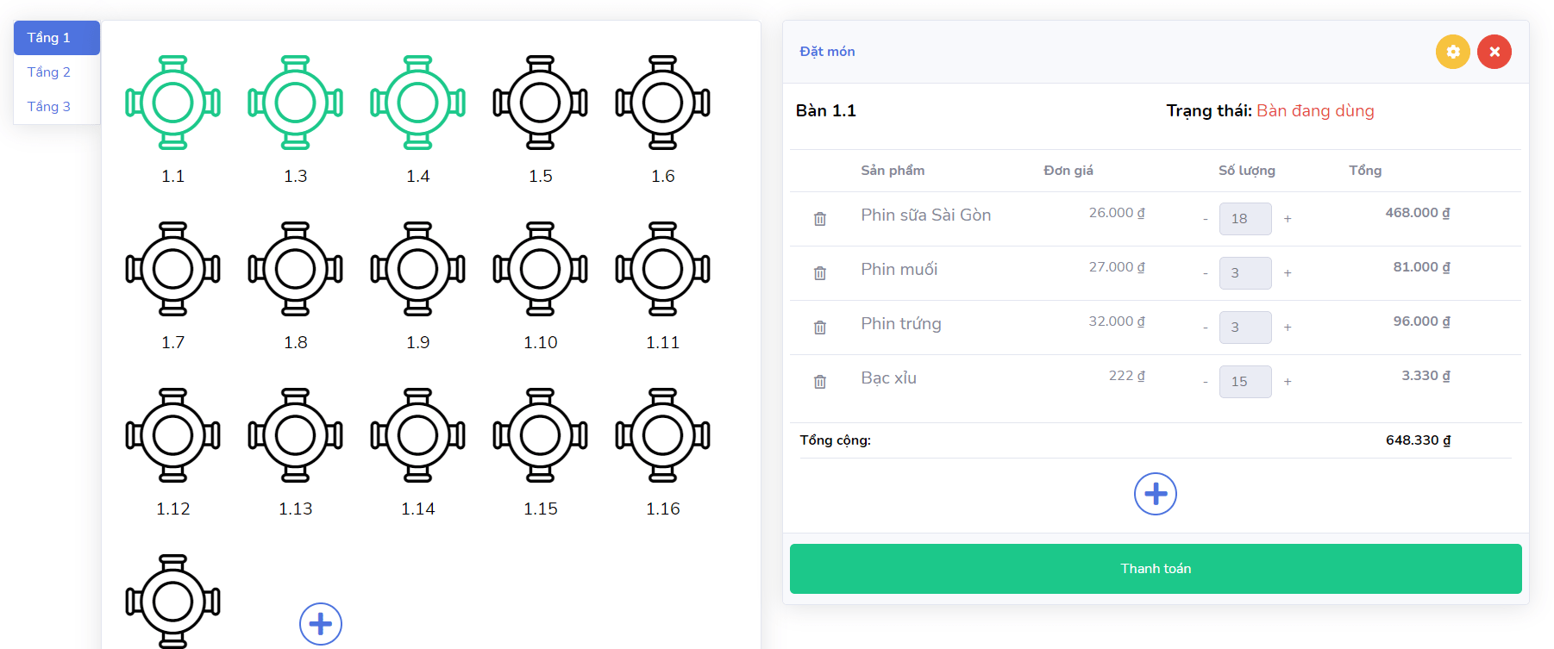Open order settings gear icon
The image size is (1554, 649).
click(x=1453, y=52)
